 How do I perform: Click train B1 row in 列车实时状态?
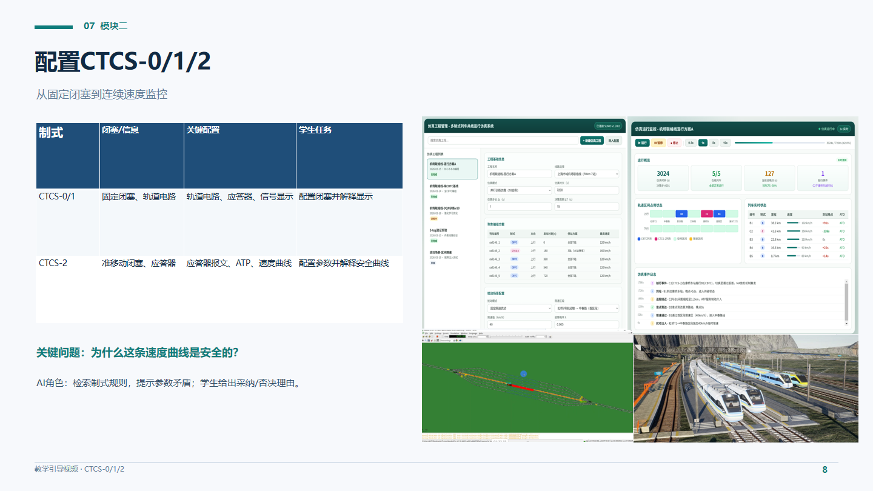tap(797, 223)
